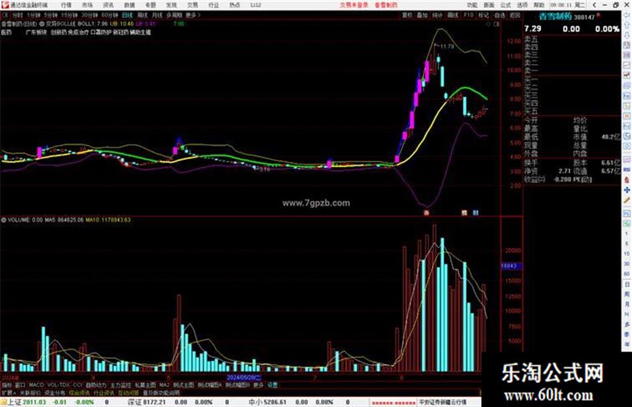Open the 交易 menu
This screenshot has width=632, height=407.
coord(193,5)
